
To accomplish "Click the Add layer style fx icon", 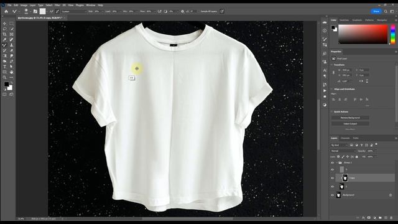I will [x=363, y=218].
